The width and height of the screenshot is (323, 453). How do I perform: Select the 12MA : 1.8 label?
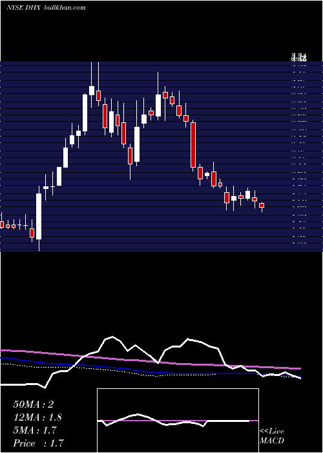[37, 417]
